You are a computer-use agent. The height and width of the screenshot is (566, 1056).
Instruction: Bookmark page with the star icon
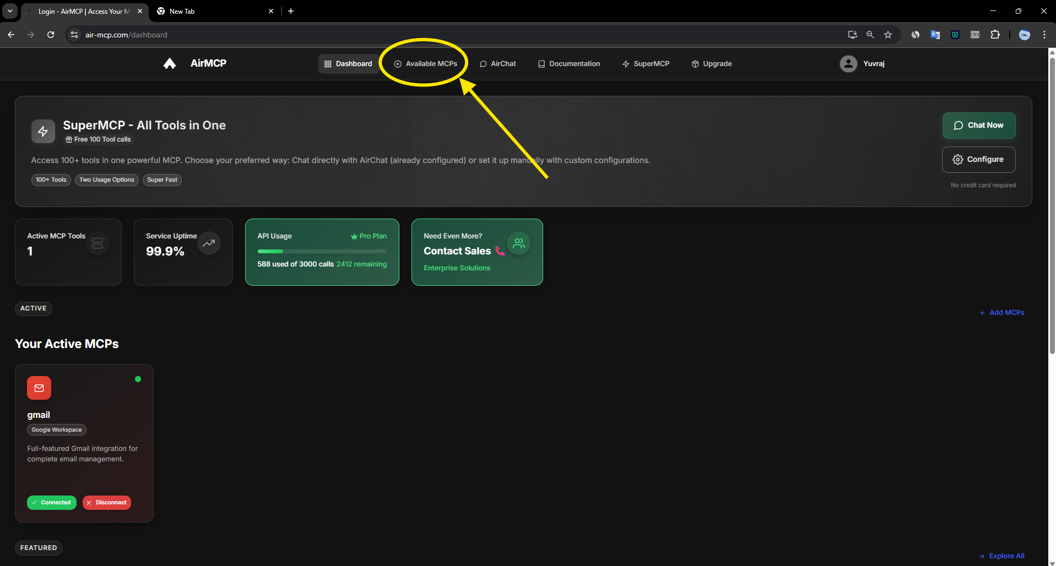[888, 35]
